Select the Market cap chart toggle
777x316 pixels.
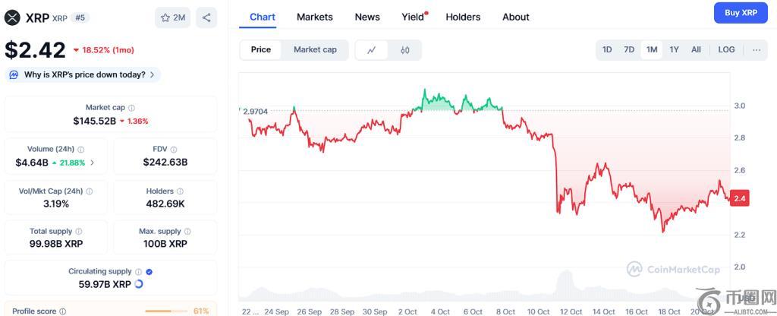click(315, 50)
